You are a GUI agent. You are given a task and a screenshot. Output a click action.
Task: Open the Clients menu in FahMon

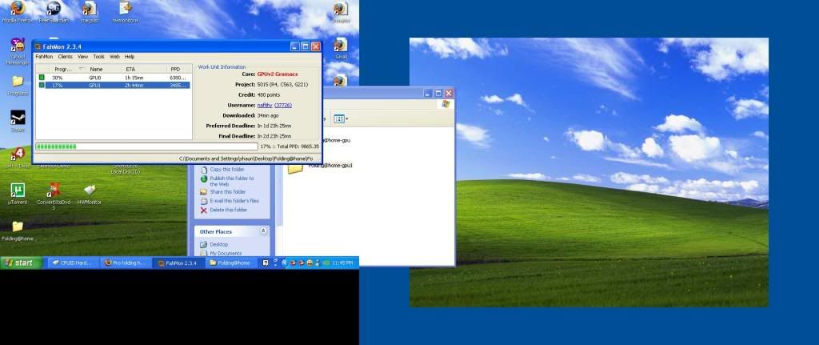[66, 57]
